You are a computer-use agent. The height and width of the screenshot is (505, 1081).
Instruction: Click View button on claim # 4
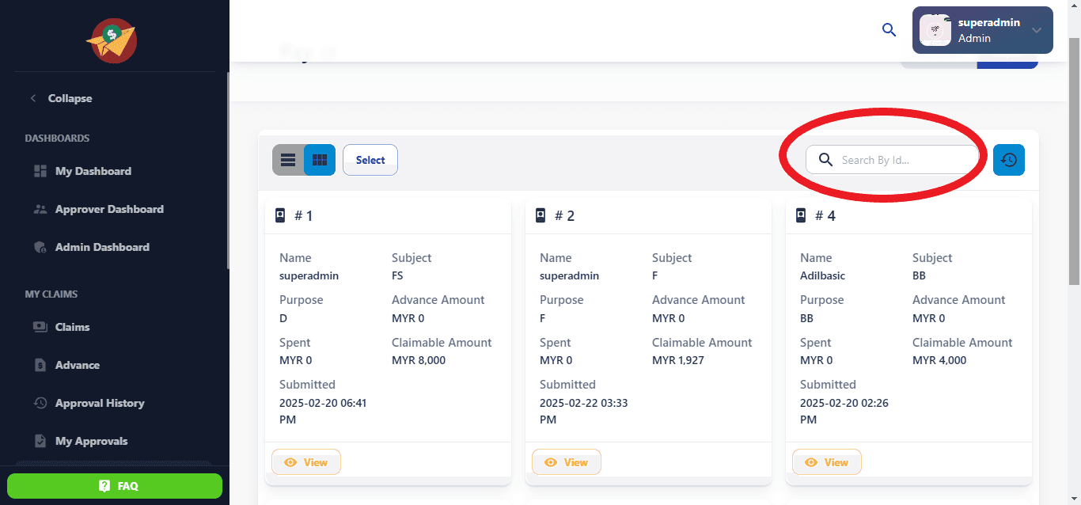coord(827,462)
